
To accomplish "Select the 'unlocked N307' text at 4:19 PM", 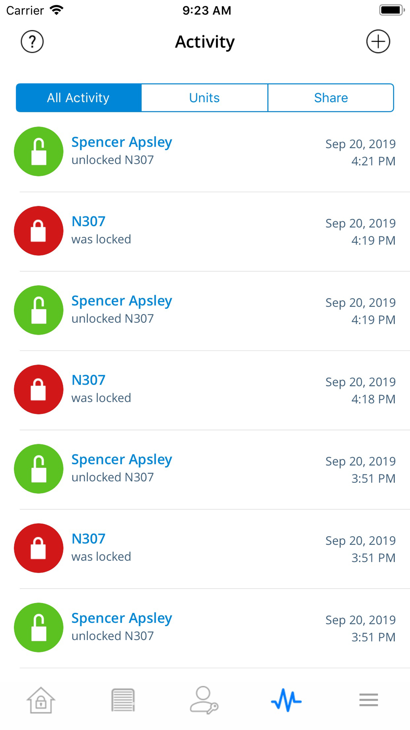I will [x=113, y=319].
